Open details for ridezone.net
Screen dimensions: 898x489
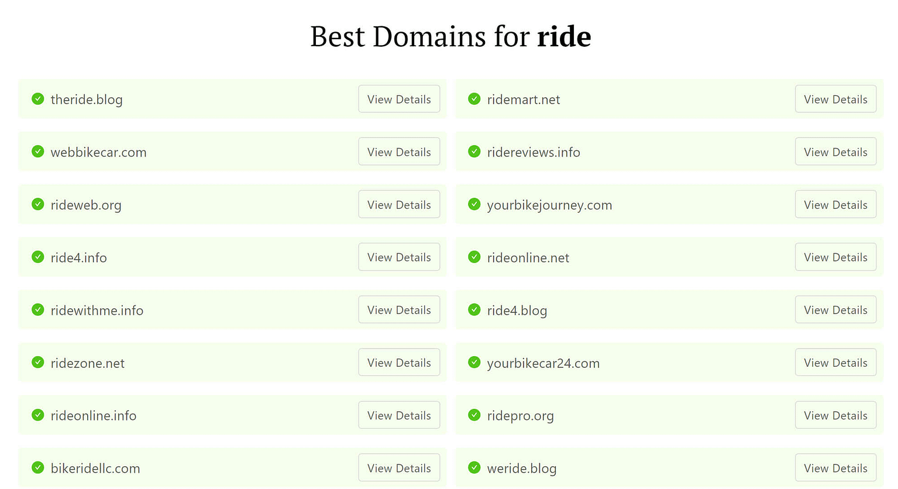click(399, 362)
